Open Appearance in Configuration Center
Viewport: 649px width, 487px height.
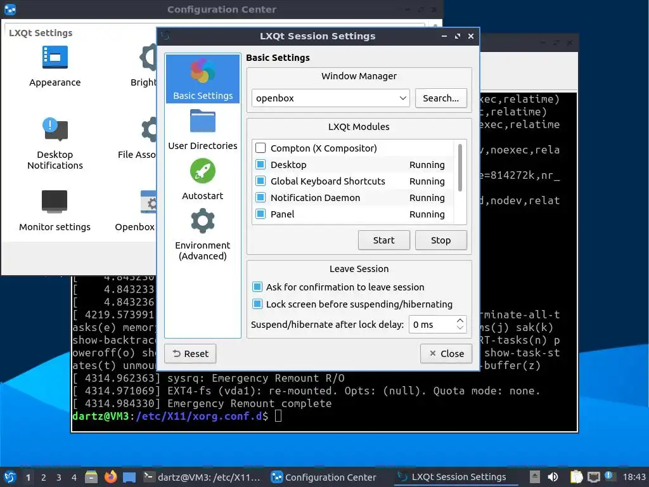55,66
